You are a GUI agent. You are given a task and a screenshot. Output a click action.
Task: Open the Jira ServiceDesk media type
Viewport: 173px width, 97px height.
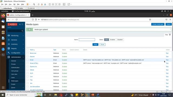[x=35, y=87]
